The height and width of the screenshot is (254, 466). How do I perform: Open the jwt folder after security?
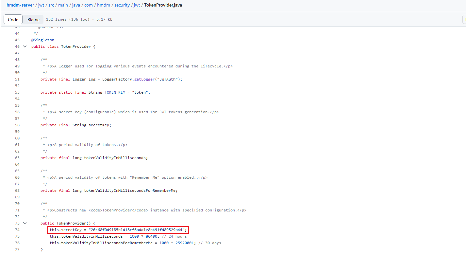coord(137,5)
